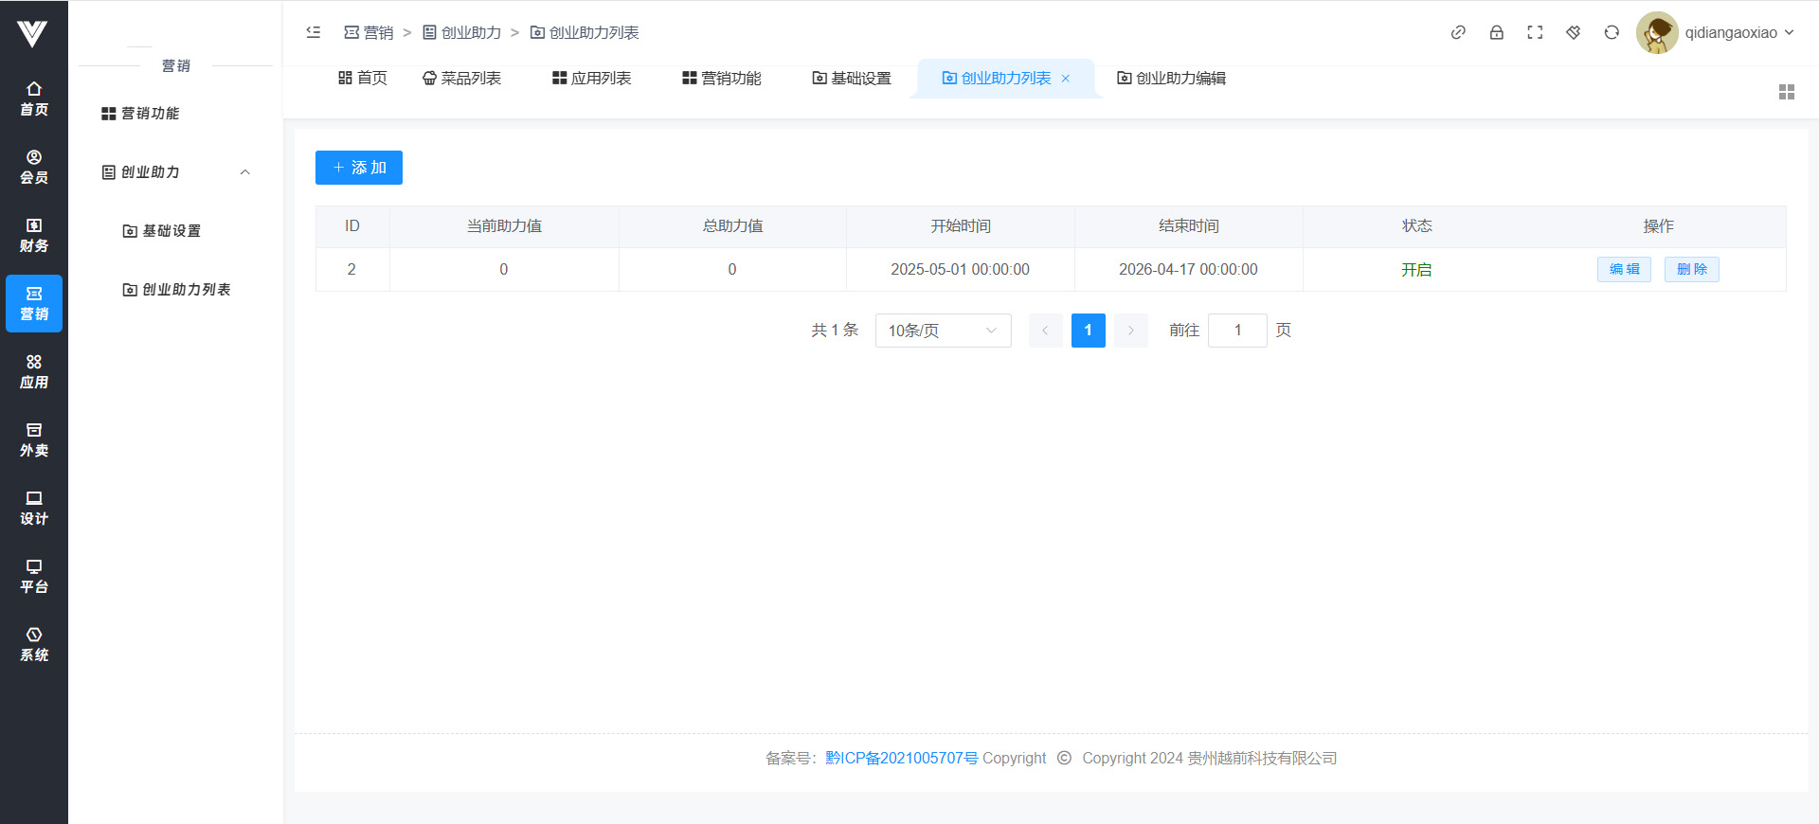Open the tab grid menu icon
1819x824 pixels.
click(x=1786, y=92)
